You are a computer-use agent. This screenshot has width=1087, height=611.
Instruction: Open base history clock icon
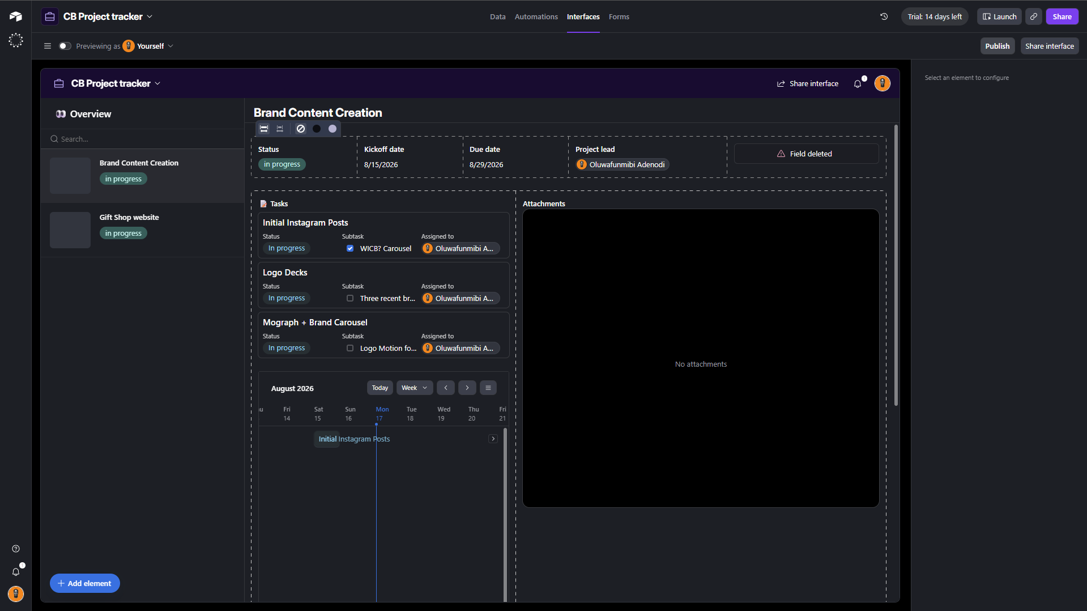pos(884,16)
